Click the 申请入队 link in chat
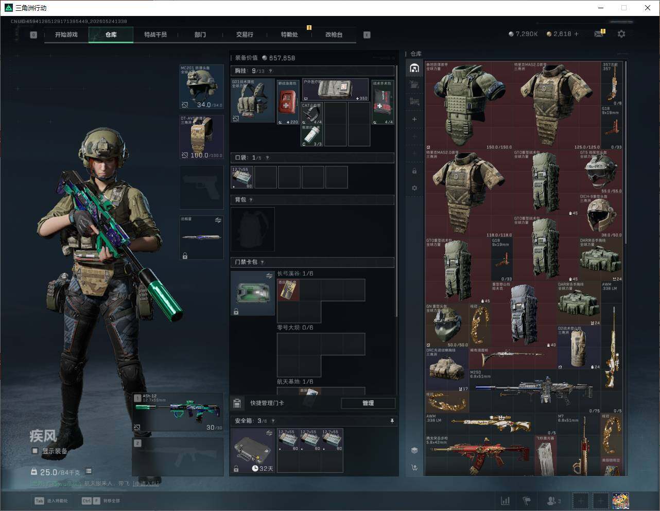The image size is (660, 511). click(x=146, y=483)
